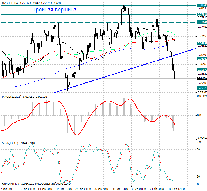
Task: Click the 0.7764 price level label
Action: (202, 22)
